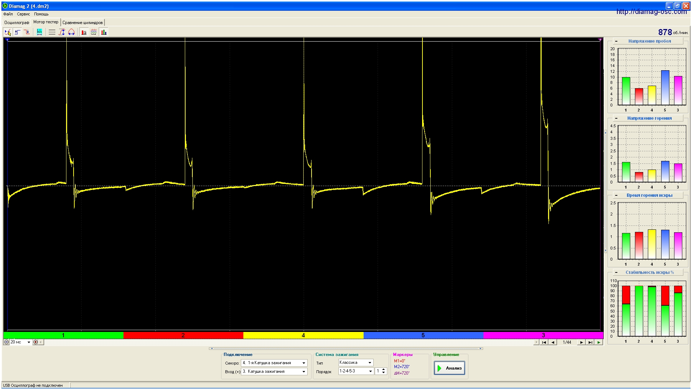
Task: Select cylinder 5 blue segment
Action: [x=423, y=336]
